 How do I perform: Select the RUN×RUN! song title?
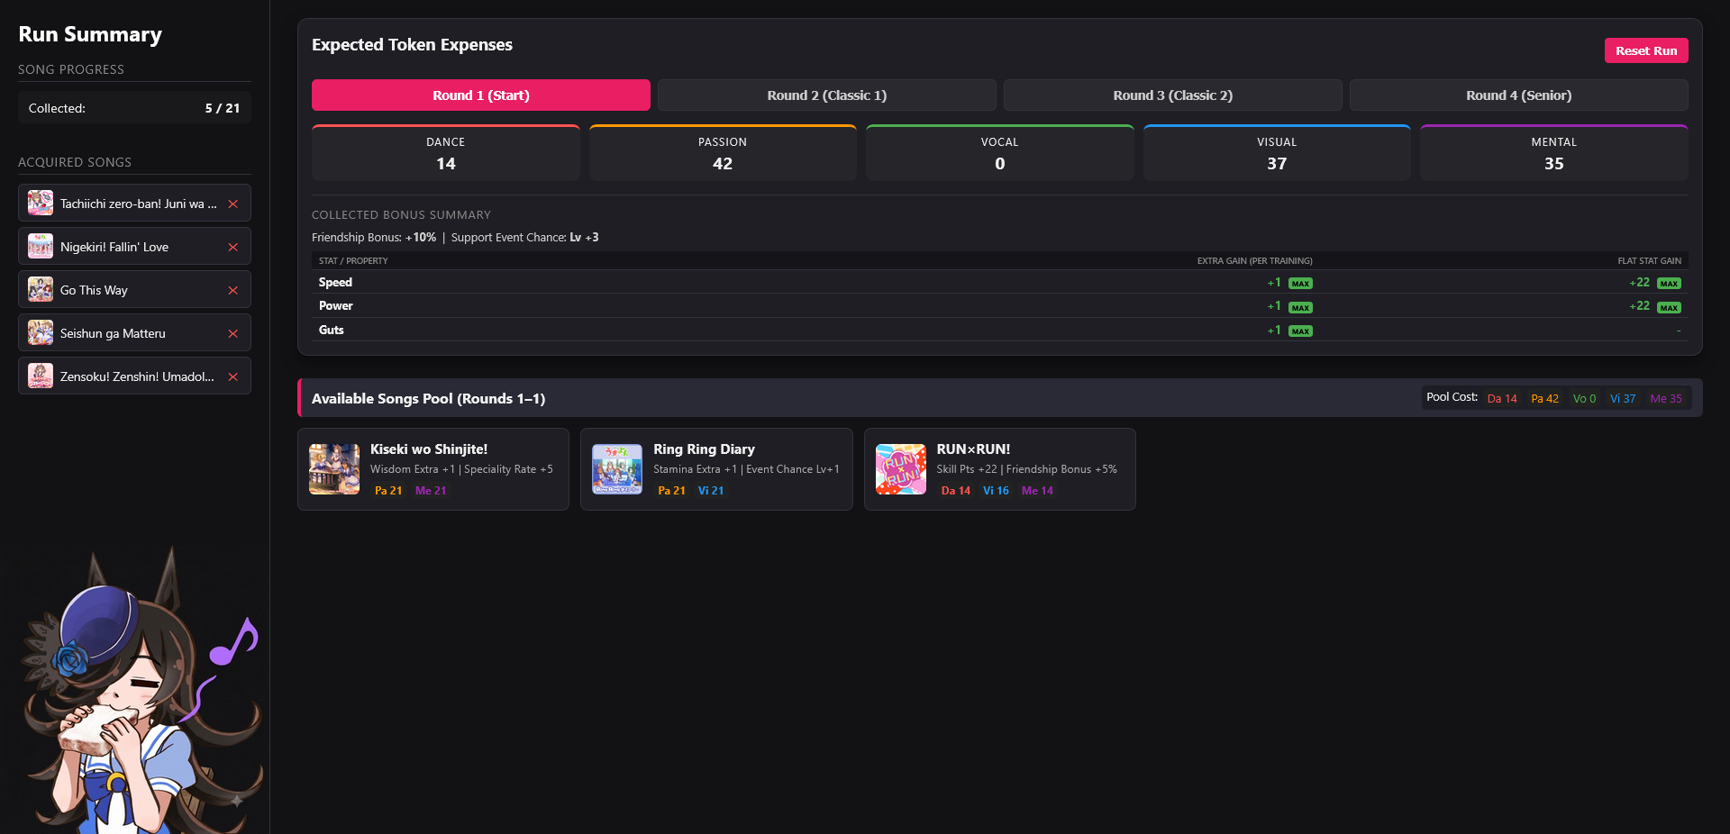(x=974, y=449)
